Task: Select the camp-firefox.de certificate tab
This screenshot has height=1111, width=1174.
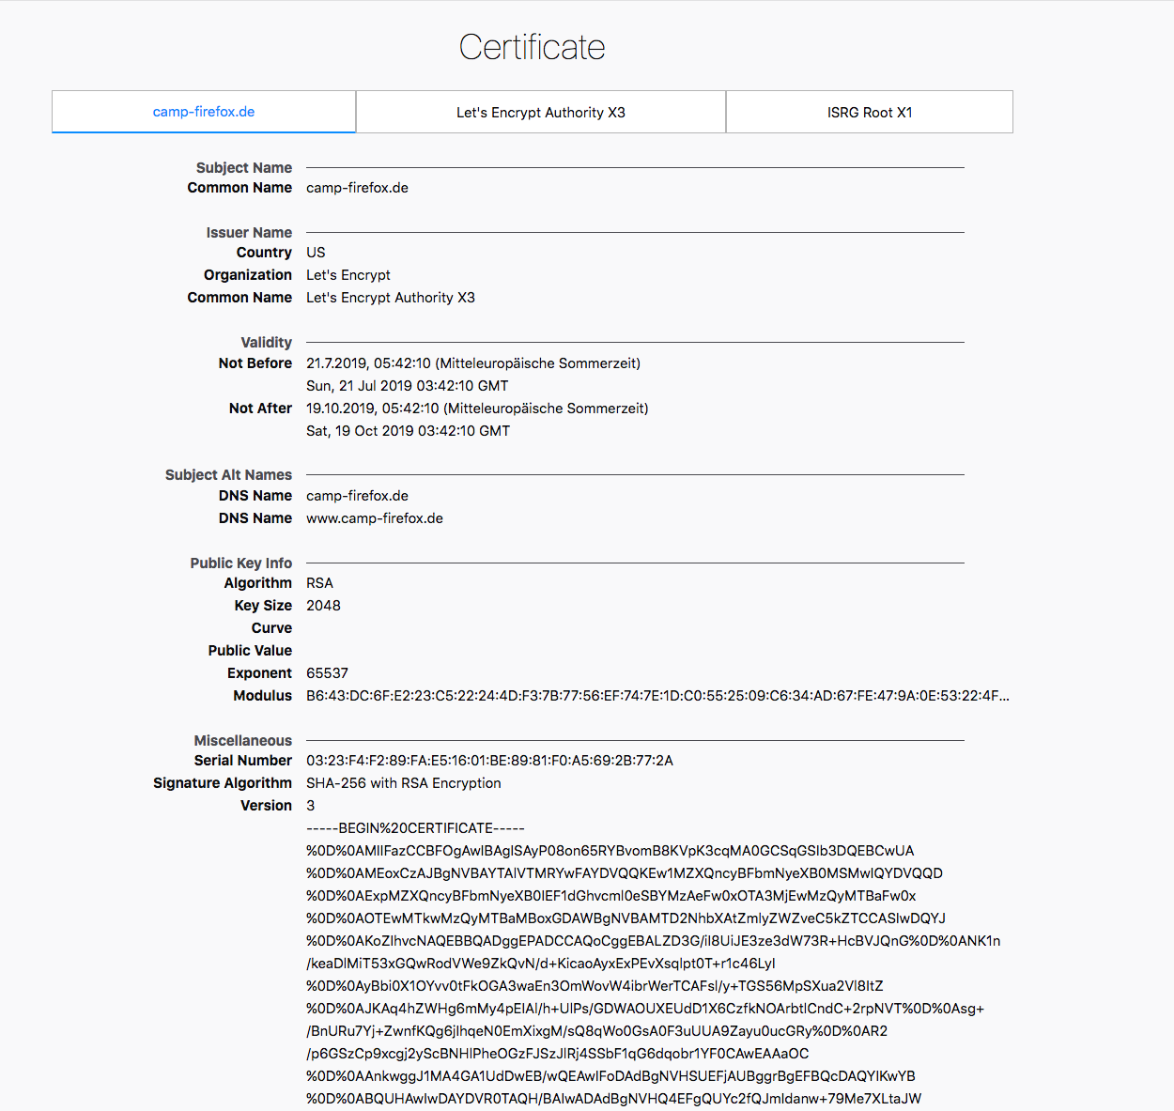Action: (x=204, y=112)
